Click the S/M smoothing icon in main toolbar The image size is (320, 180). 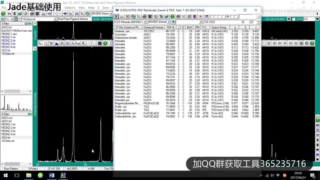[x=81, y=14]
